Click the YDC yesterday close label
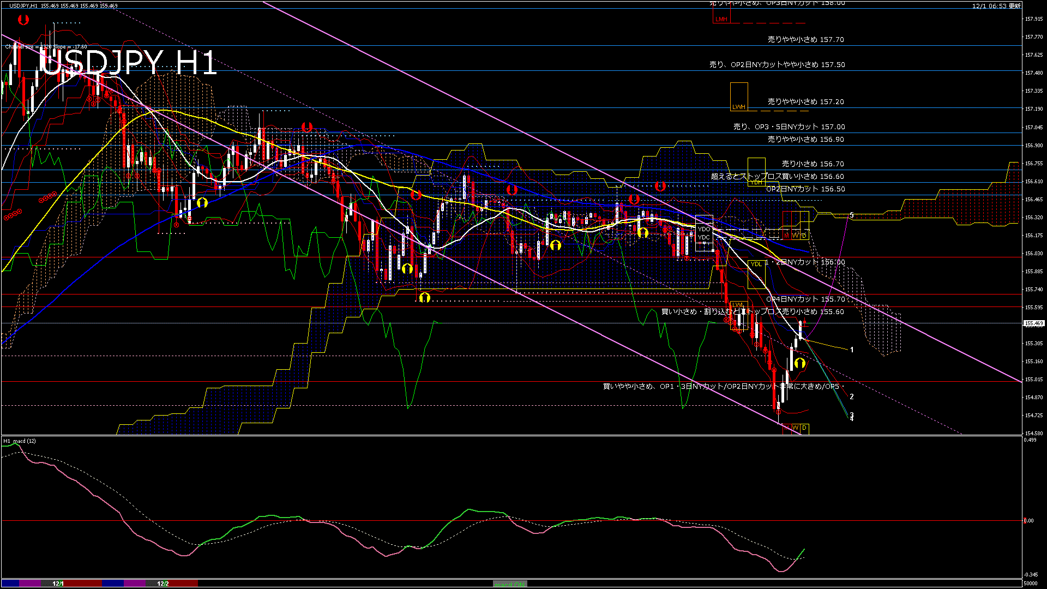 (704, 237)
